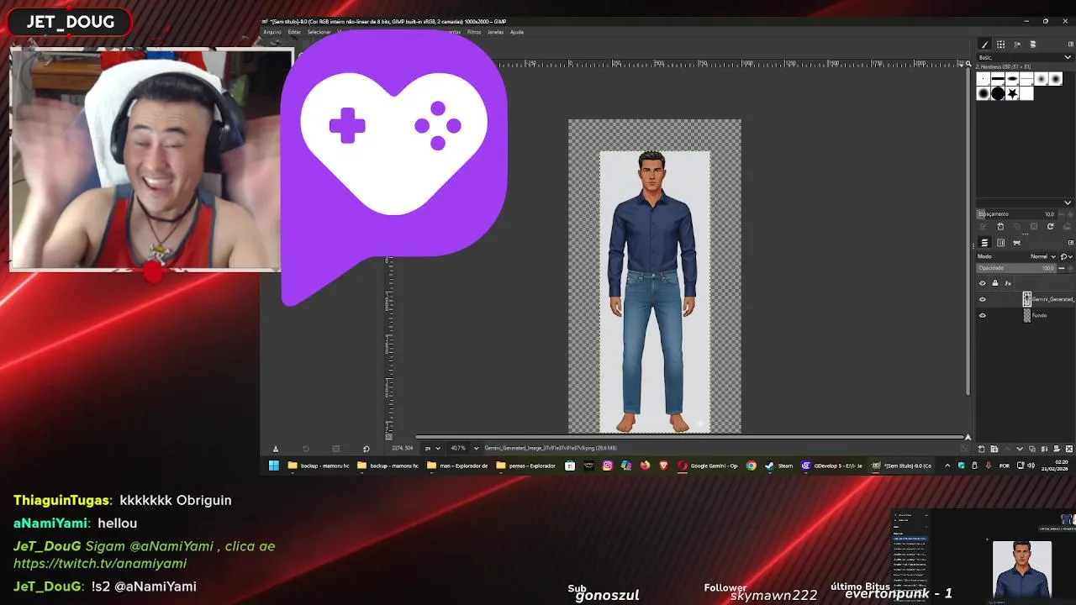The width and height of the screenshot is (1076, 605).
Task: Open the layer mode group switcher
Action: 1066,256
